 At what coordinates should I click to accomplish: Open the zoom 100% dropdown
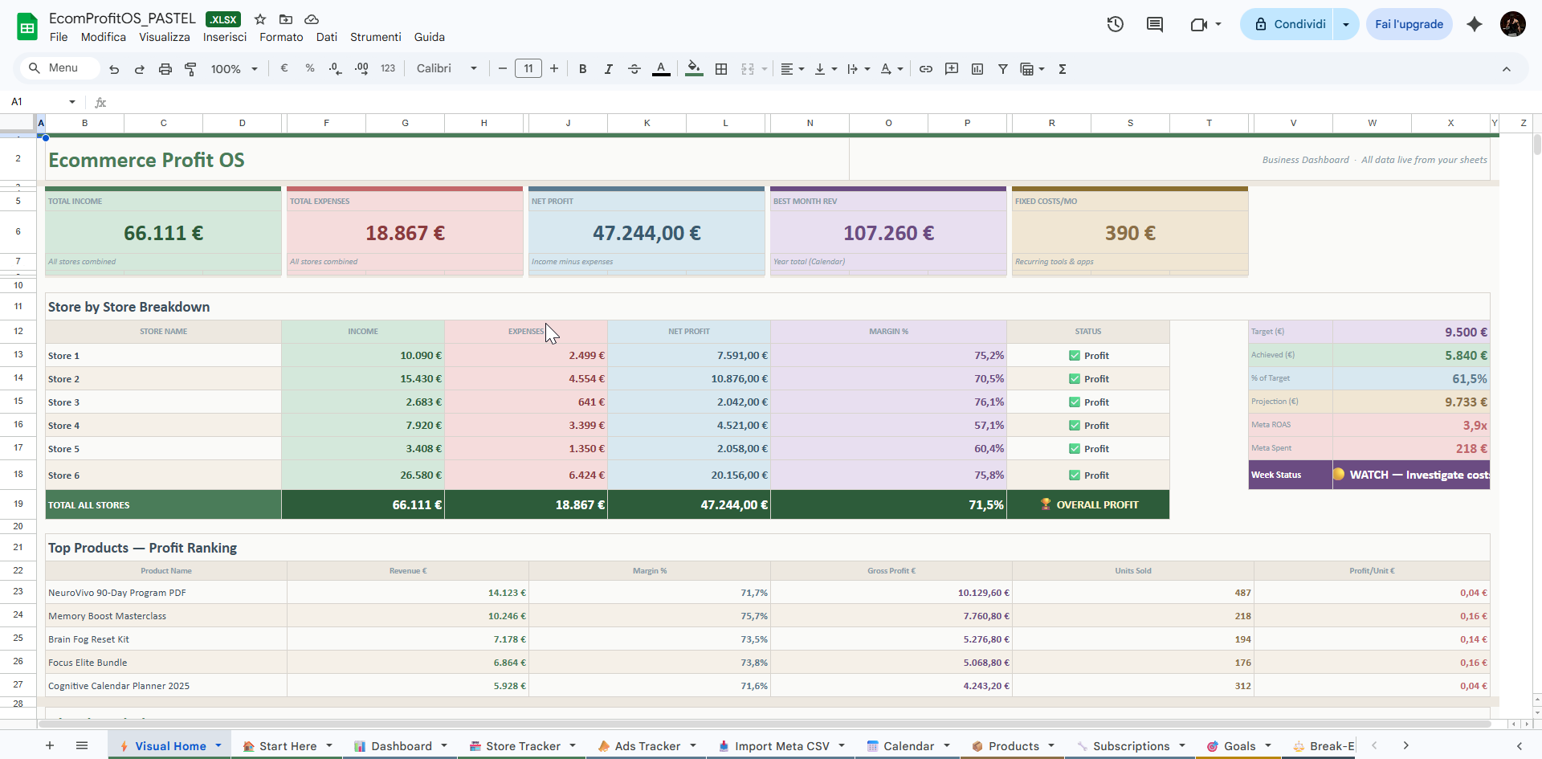(234, 69)
